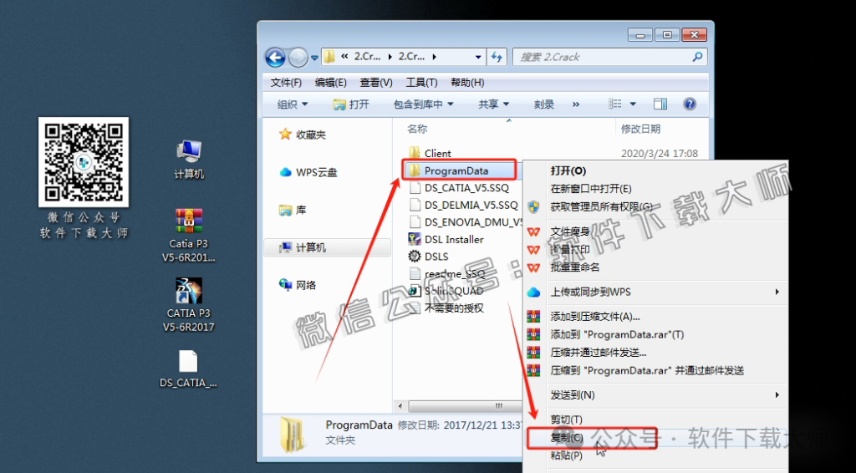Select the DS_ENOVIA_DMU_V5 file
The width and height of the screenshot is (856, 473).
465,222
